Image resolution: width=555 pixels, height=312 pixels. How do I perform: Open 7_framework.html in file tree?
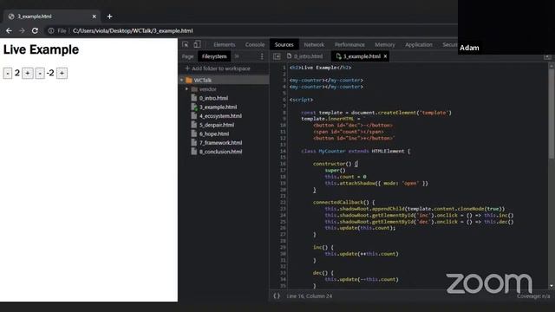click(x=220, y=142)
